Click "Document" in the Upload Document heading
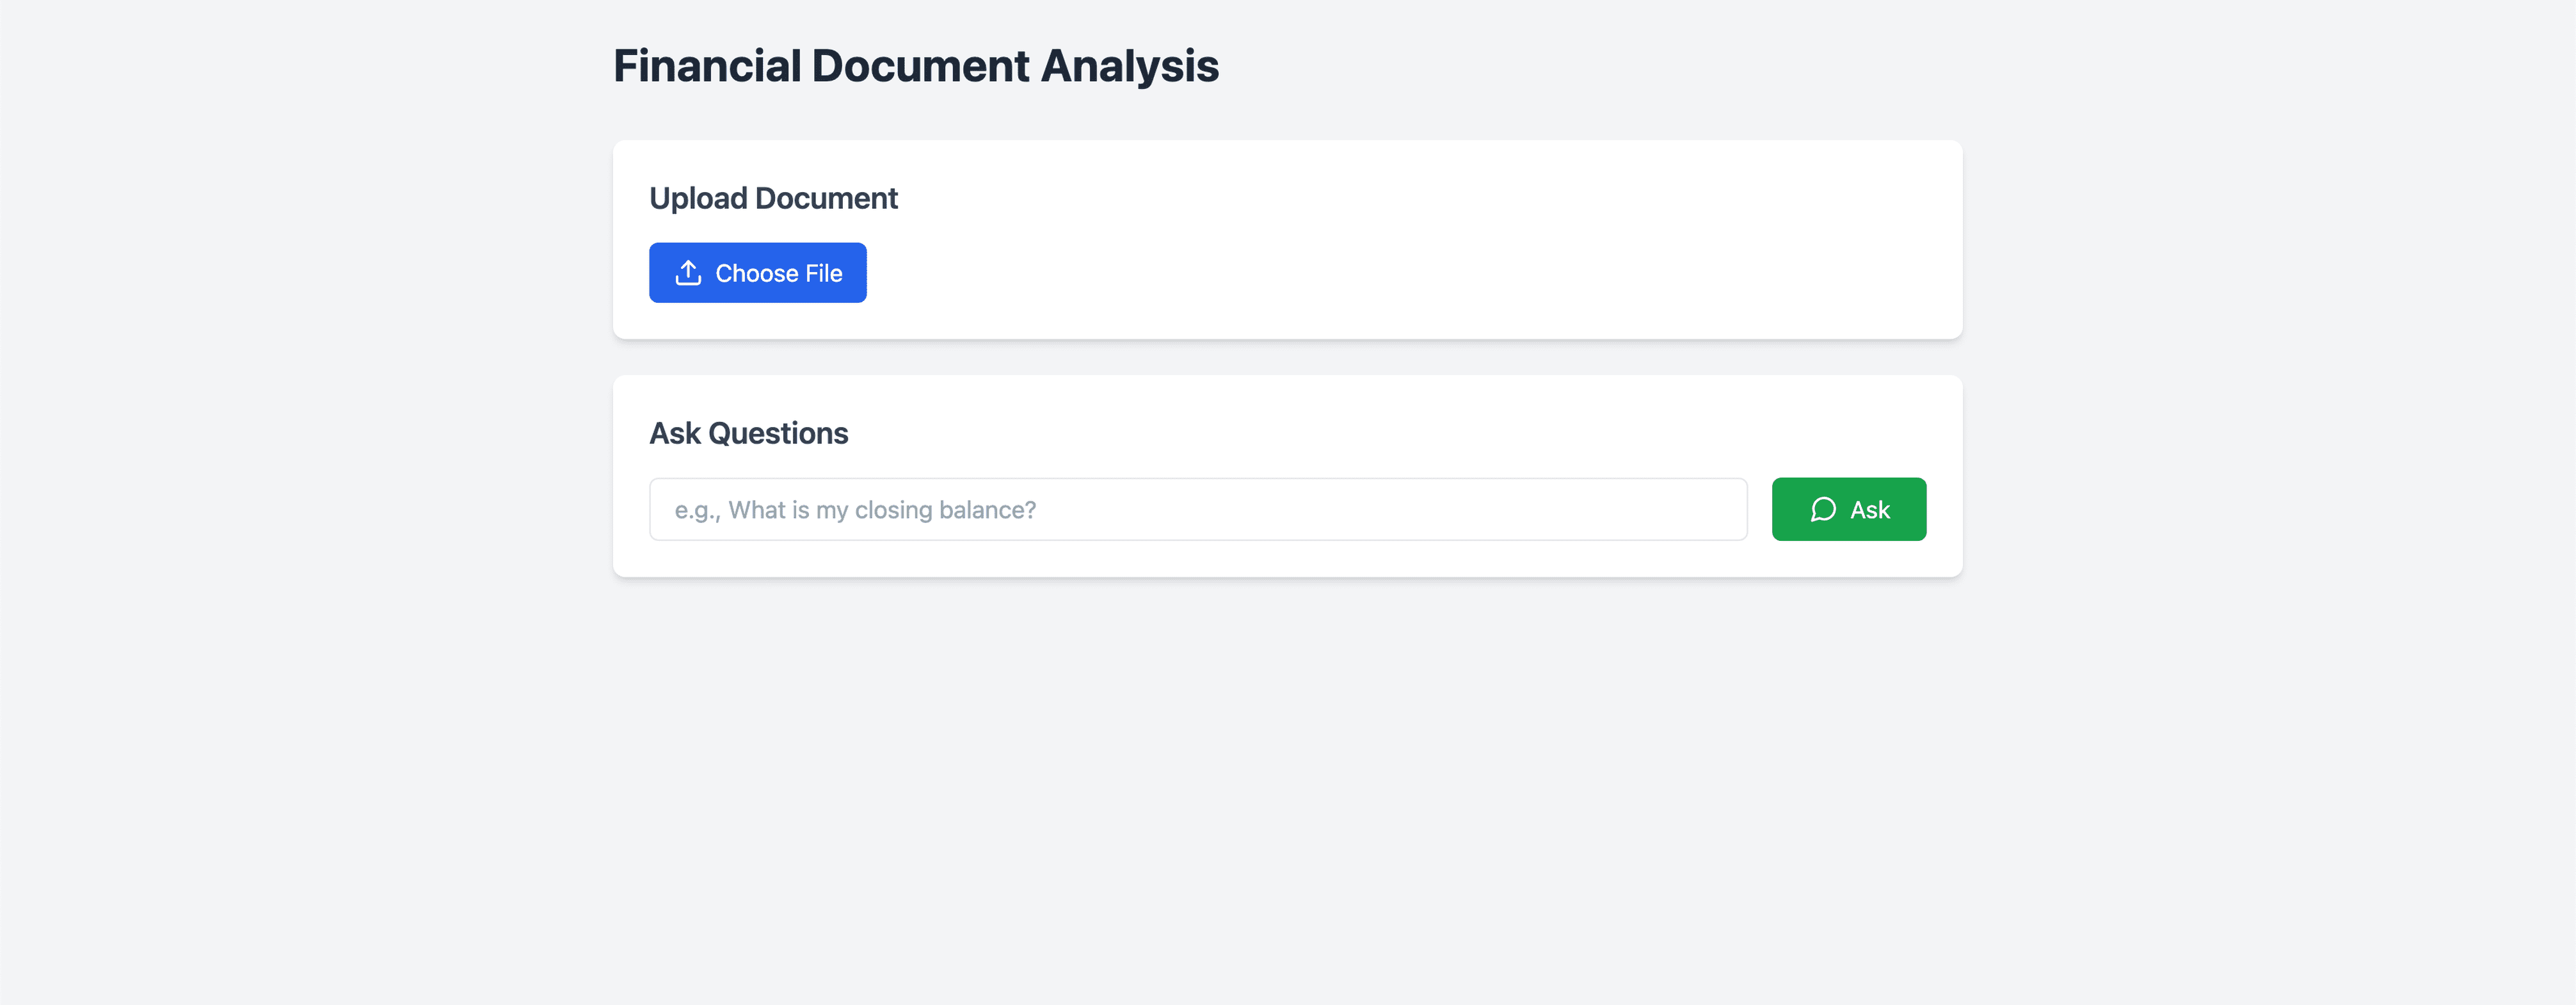2576x1005 pixels. [x=826, y=198]
